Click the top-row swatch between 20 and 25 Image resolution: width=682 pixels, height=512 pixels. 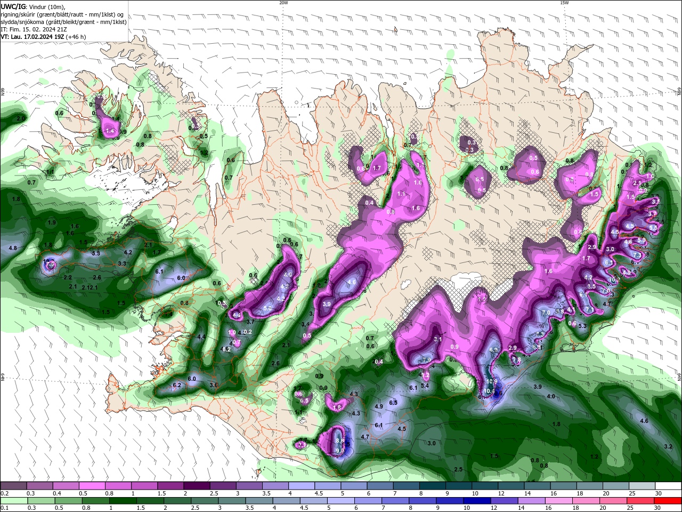tap(616, 486)
